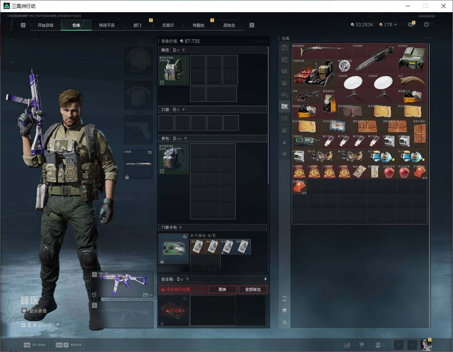The height and width of the screenshot is (352, 453).
Task: Click the highlighted warehouse category filter icon
Action: pyautogui.click(x=285, y=106)
